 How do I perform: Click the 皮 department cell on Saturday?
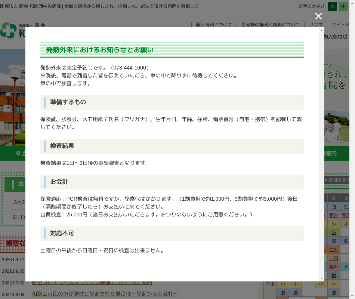tap(346, 267)
